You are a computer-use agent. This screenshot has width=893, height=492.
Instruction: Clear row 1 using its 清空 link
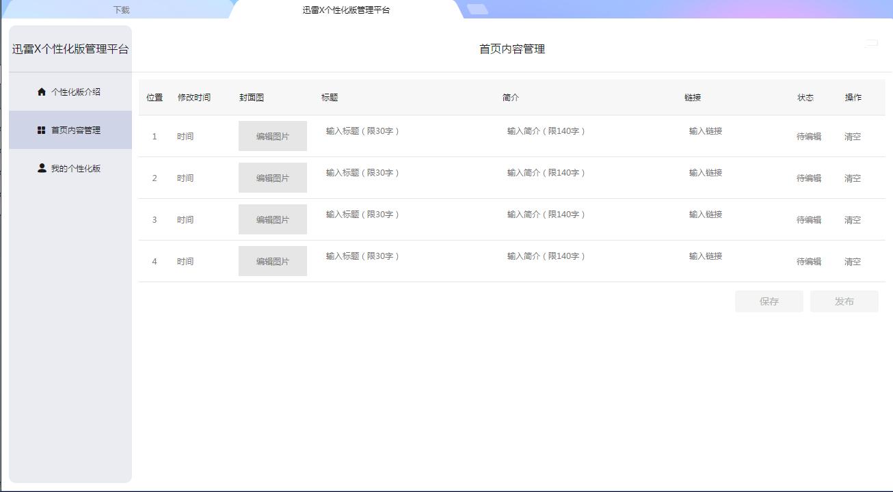tap(853, 136)
